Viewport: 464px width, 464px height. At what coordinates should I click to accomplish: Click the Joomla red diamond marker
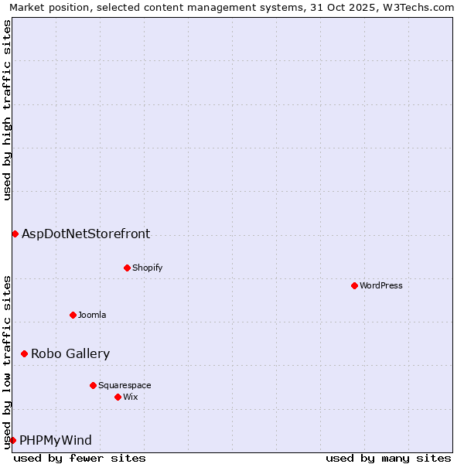point(73,315)
